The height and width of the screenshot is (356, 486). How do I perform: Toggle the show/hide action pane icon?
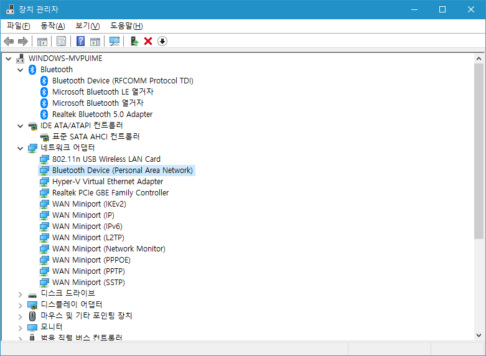point(95,41)
